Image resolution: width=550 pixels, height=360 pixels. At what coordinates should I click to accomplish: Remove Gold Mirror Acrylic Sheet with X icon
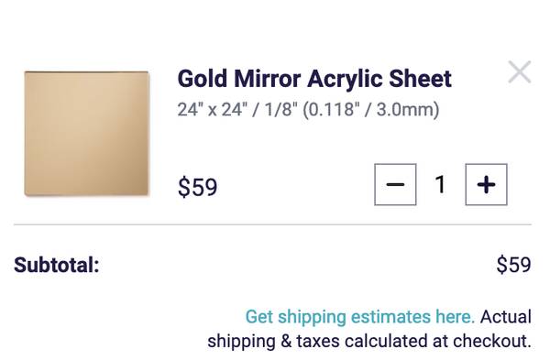[520, 72]
